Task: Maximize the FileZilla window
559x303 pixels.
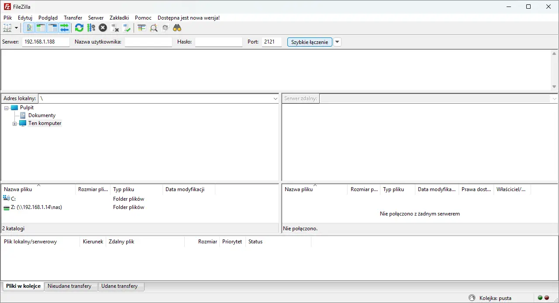Action: [528, 7]
